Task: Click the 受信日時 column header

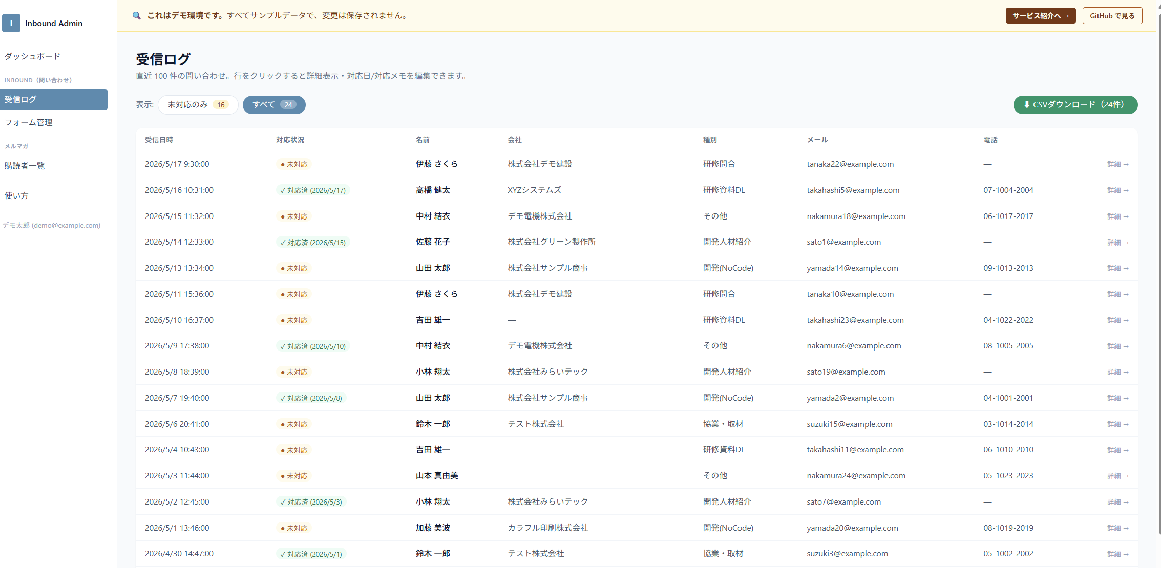Action: [159, 140]
